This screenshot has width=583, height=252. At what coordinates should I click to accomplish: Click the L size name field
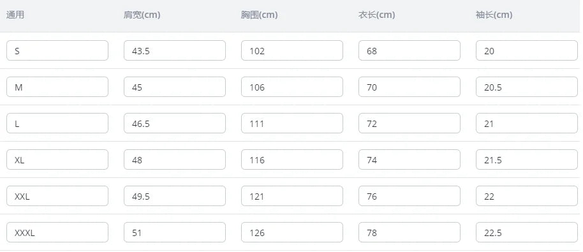coord(57,123)
